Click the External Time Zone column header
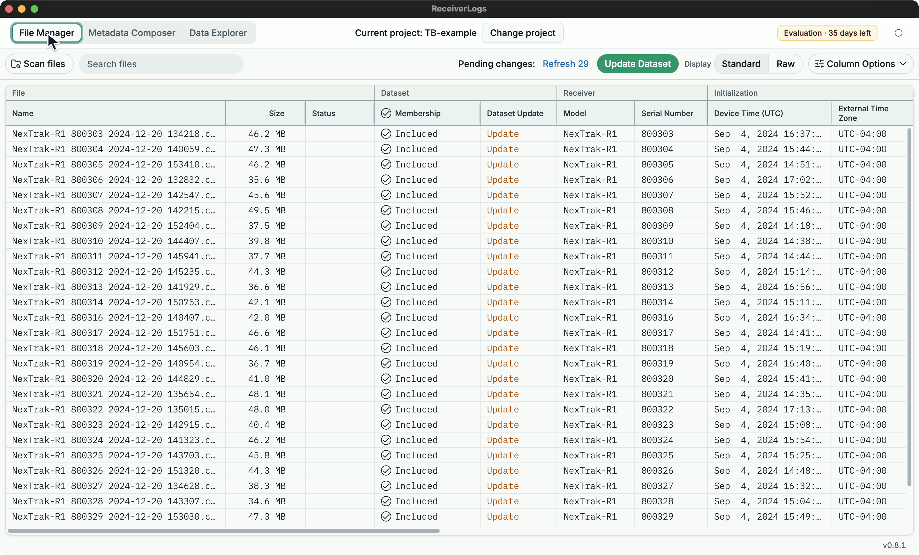Viewport: 919px width, 555px height. (x=872, y=113)
